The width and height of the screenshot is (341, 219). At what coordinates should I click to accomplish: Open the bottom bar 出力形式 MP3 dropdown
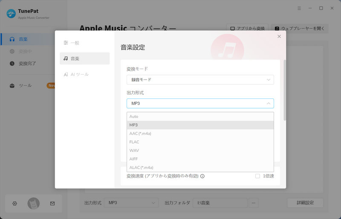(131, 203)
